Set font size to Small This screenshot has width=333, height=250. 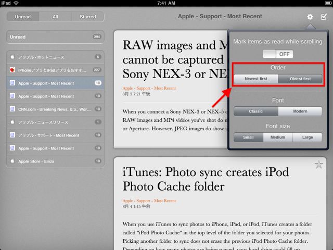(x=249, y=137)
